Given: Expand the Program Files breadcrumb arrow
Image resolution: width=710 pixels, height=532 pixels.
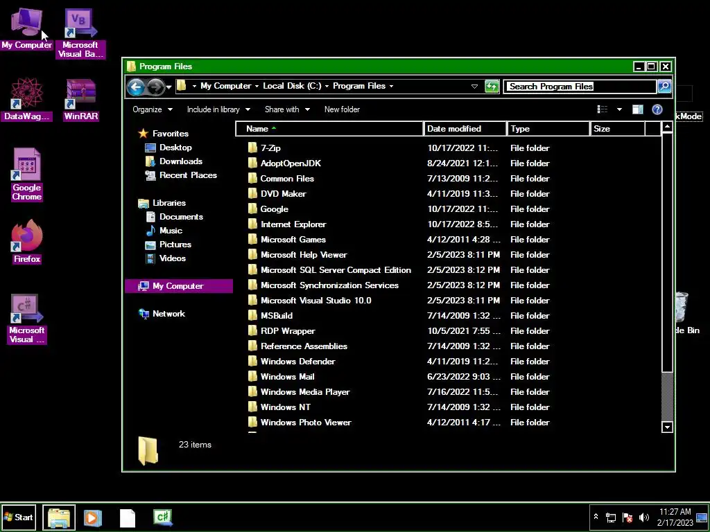Looking at the screenshot, I should (391, 86).
